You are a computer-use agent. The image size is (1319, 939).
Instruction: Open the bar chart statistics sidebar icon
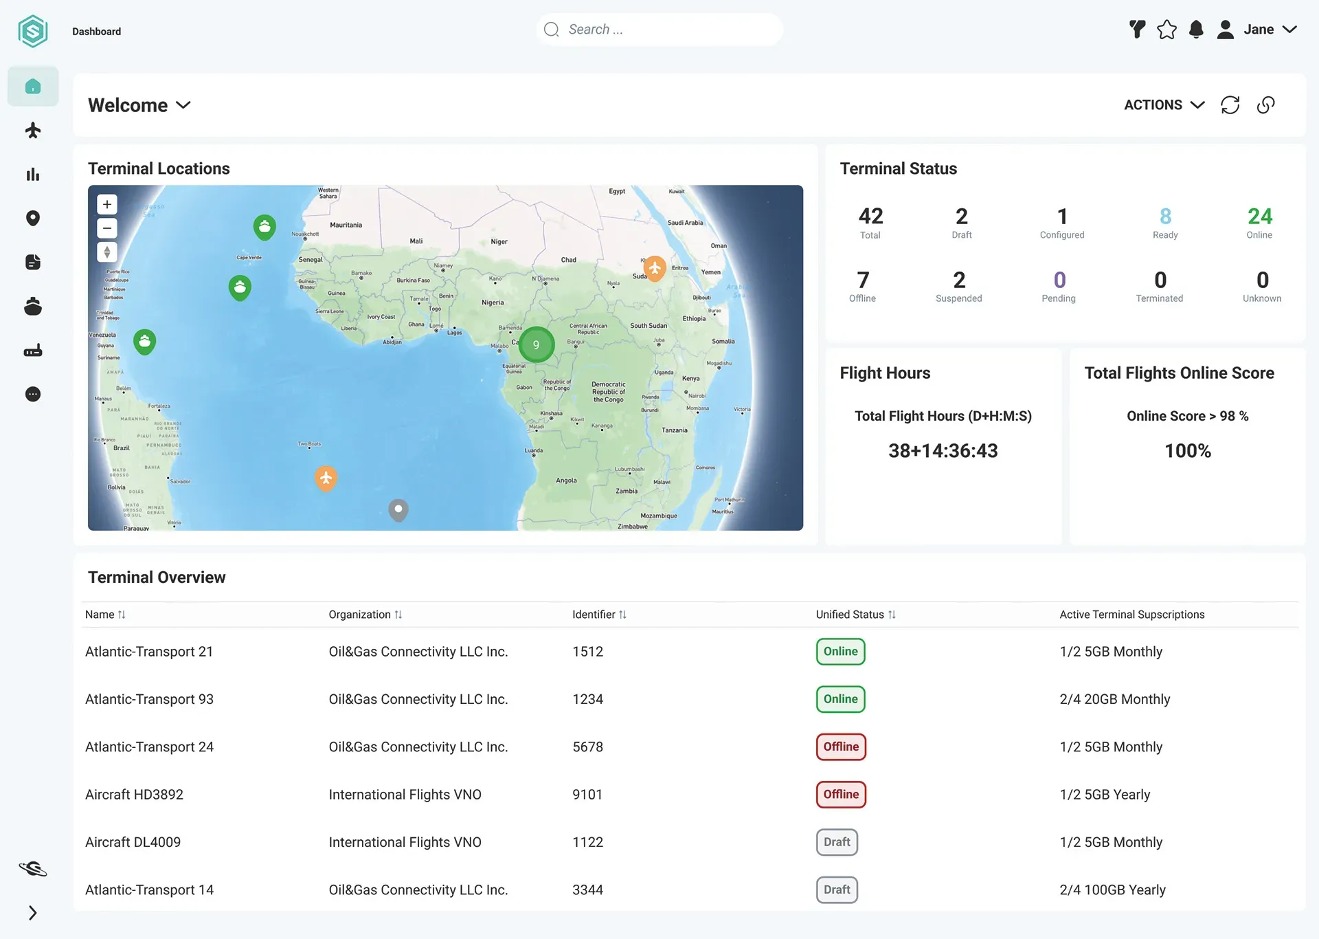[33, 175]
